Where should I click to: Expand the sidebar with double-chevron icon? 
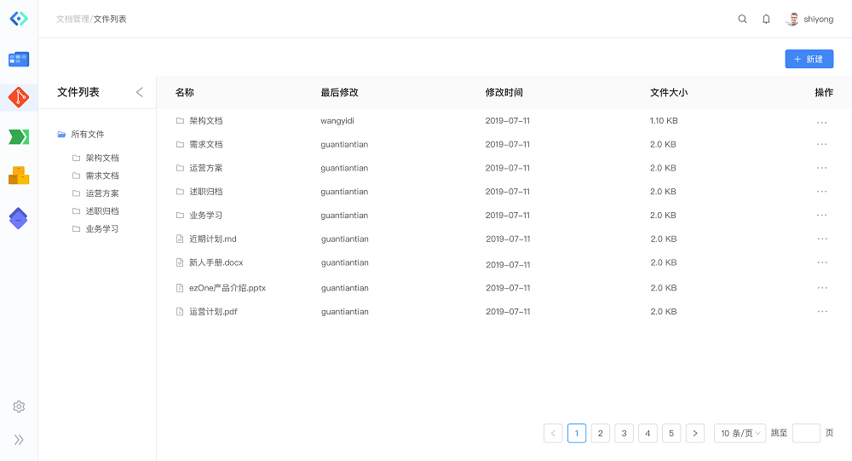pyautogui.click(x=19, y=440)
